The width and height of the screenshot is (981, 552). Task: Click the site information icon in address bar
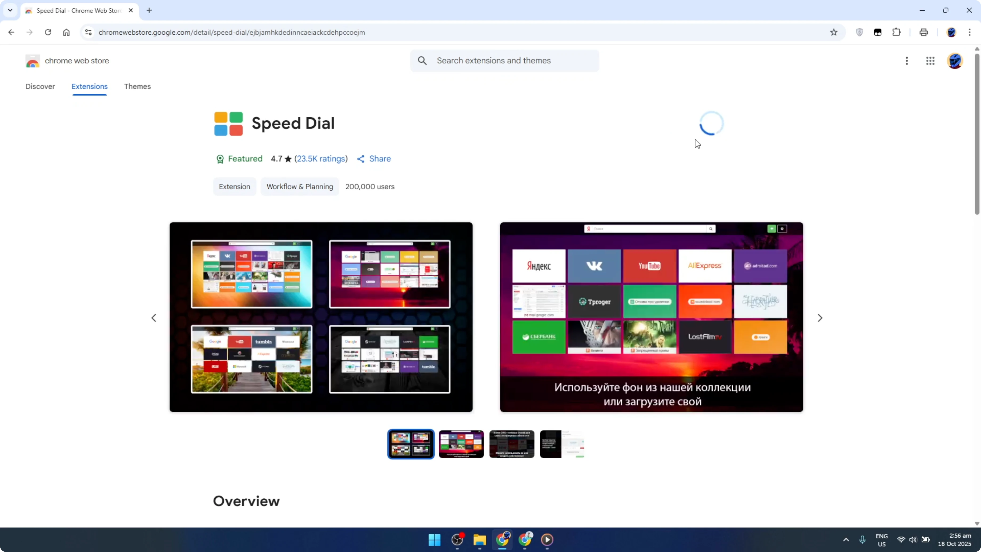(88, 32)
